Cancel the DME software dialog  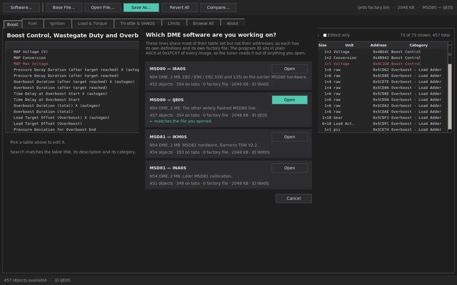(294, 198)
